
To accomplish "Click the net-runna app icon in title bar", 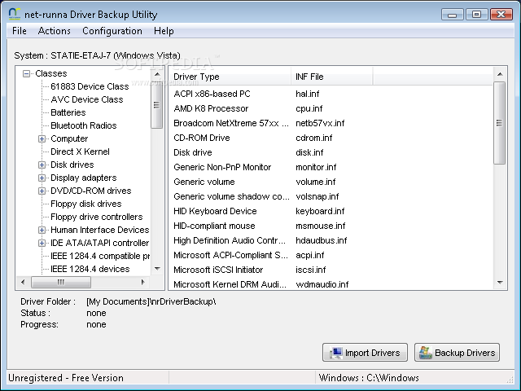I will tap(15, 14).
